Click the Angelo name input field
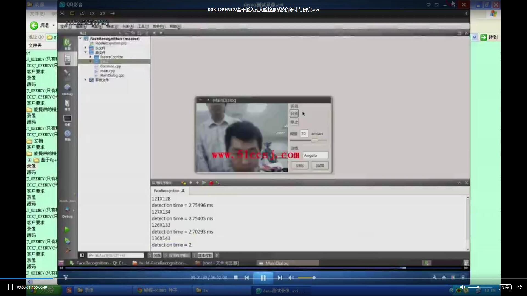This screenshot has width=527, height=296. coord(315,155)
